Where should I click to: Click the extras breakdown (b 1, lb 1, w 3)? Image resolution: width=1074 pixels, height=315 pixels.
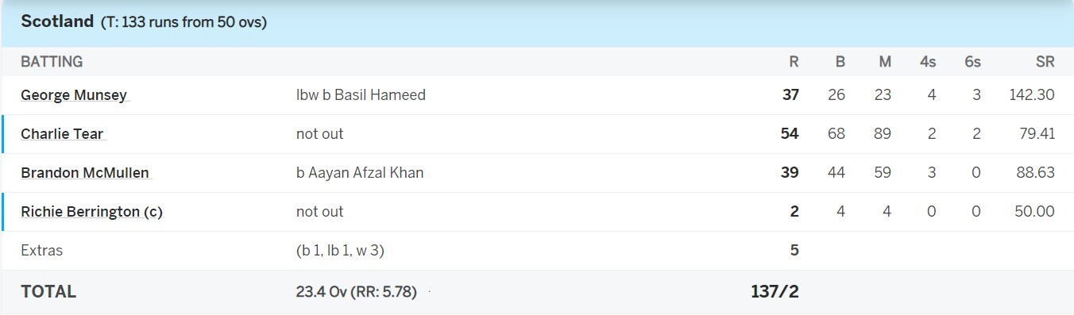click(346, 251)
